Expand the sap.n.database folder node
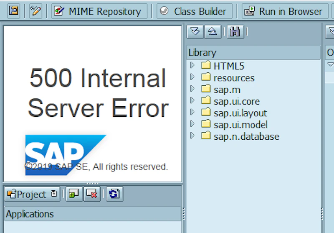 tap(192, 136)
